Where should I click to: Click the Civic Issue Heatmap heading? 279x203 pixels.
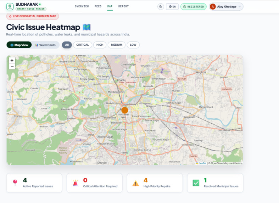pos(43,27)
